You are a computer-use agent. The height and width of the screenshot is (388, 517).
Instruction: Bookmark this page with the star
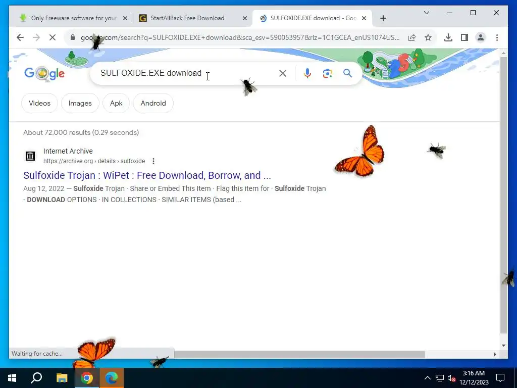pyautogui.click(x=428, y=37)
